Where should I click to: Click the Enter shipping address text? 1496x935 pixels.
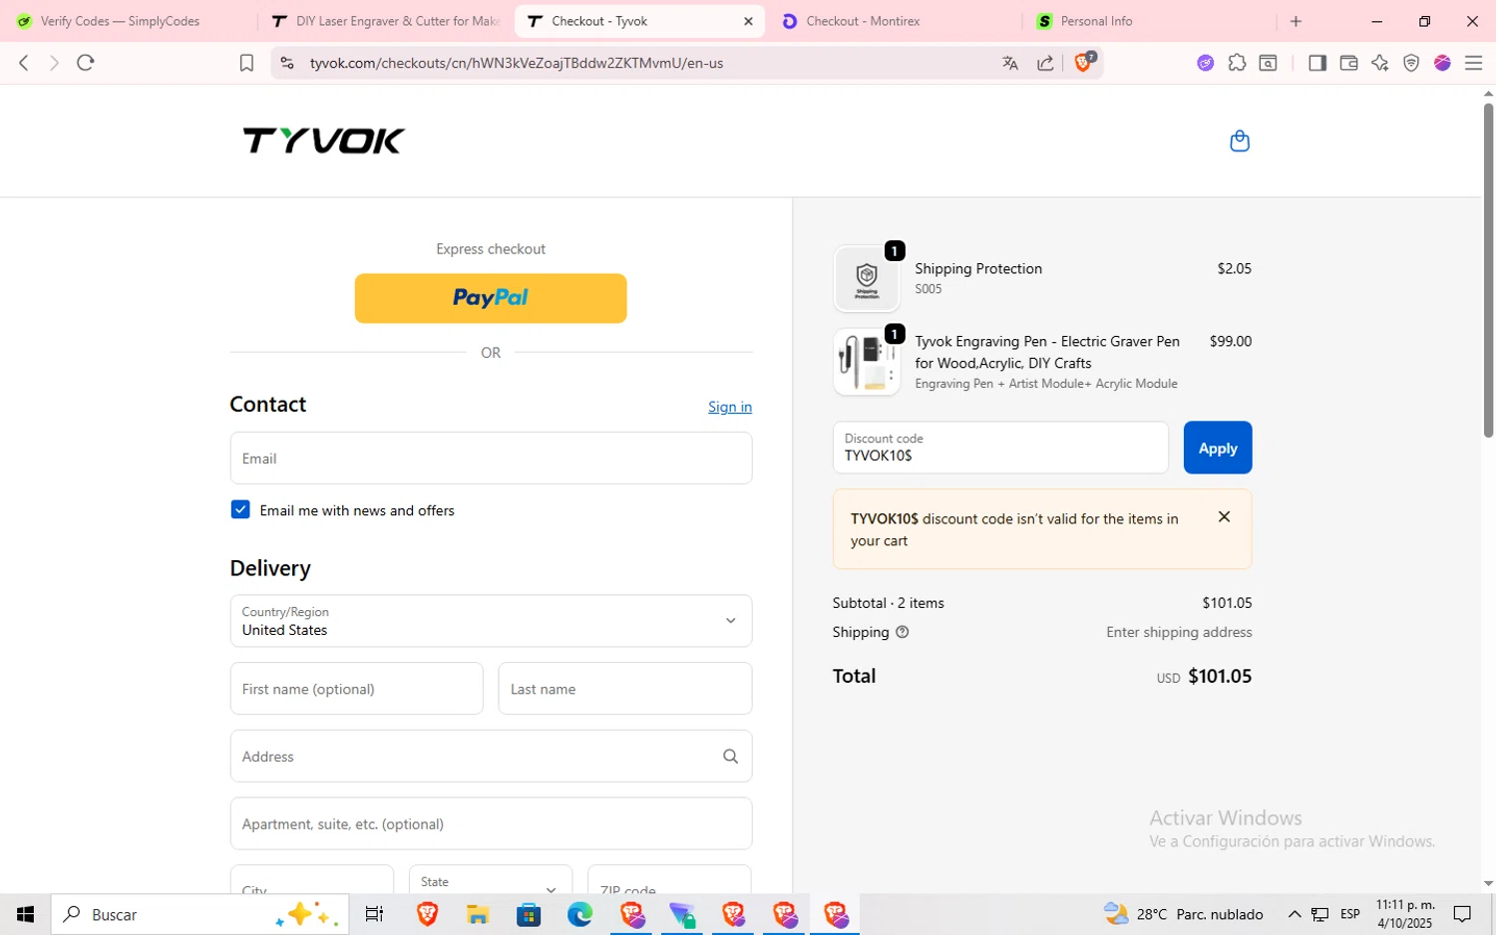pyautogui.click(x=1179, y=632)
